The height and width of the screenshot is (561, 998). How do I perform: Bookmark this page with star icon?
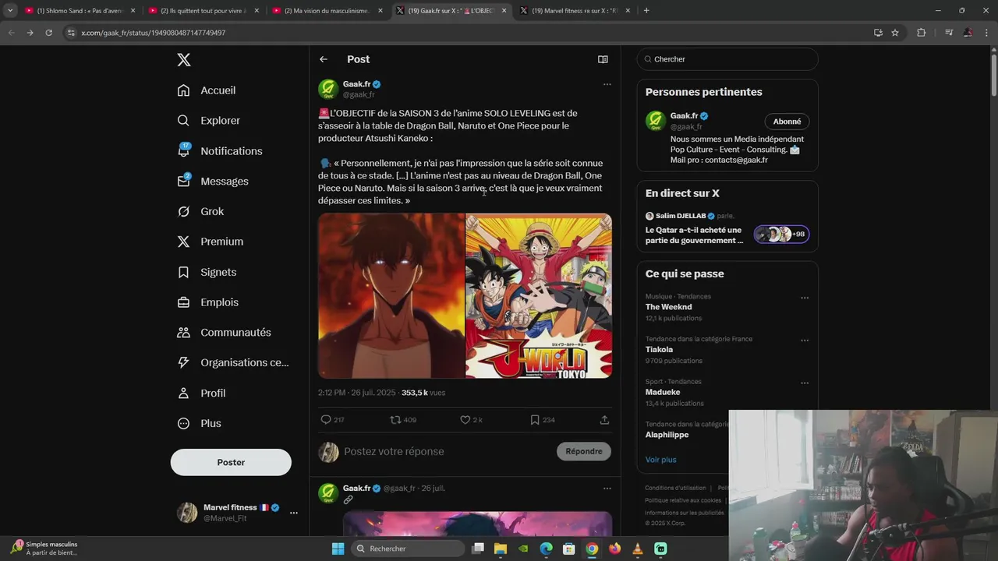tap(895, 33)
